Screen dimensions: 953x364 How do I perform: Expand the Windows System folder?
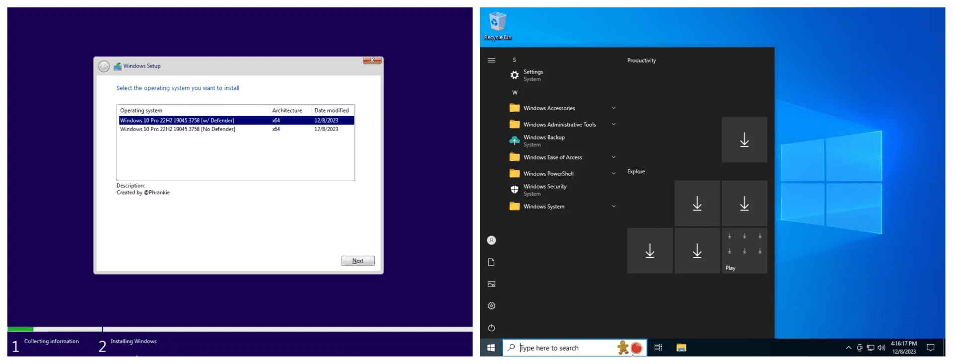pos(563,206)
